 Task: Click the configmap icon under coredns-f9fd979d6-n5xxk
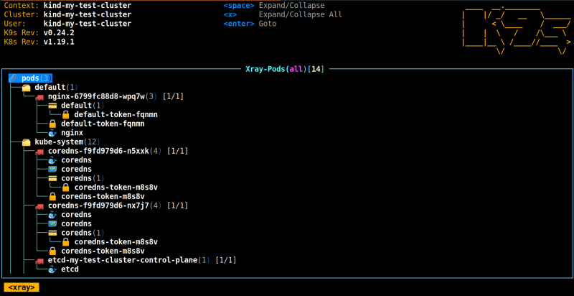(52, 170)
